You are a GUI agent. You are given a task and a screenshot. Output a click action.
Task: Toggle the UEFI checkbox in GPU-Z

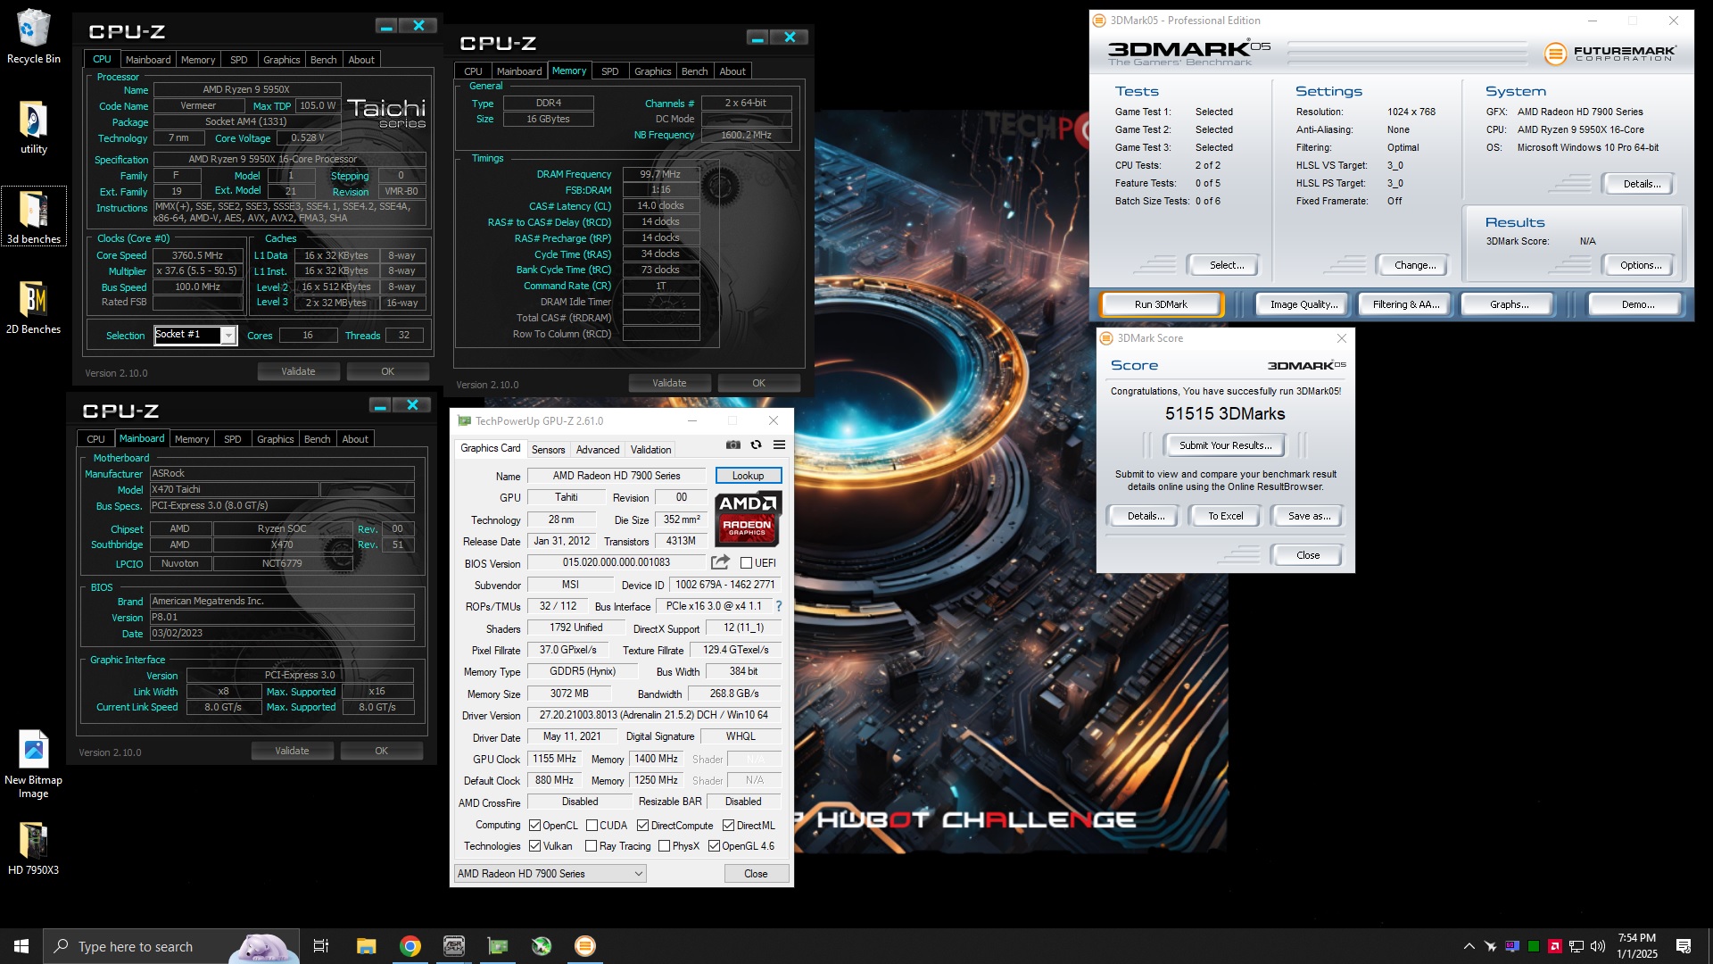pos(747,562)
